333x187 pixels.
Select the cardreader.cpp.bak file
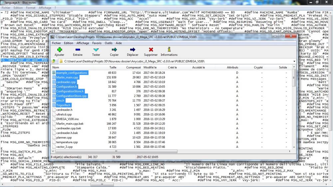point(69,128)
